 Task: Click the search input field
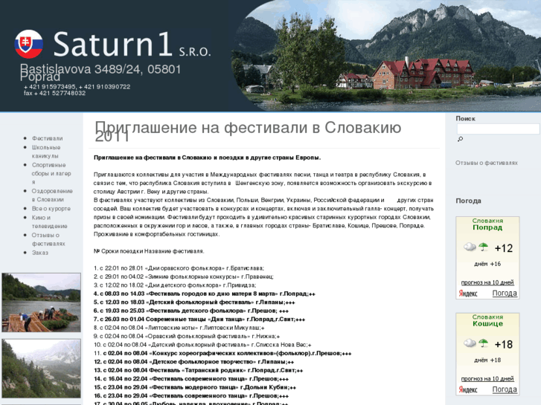tap(498, 129)
